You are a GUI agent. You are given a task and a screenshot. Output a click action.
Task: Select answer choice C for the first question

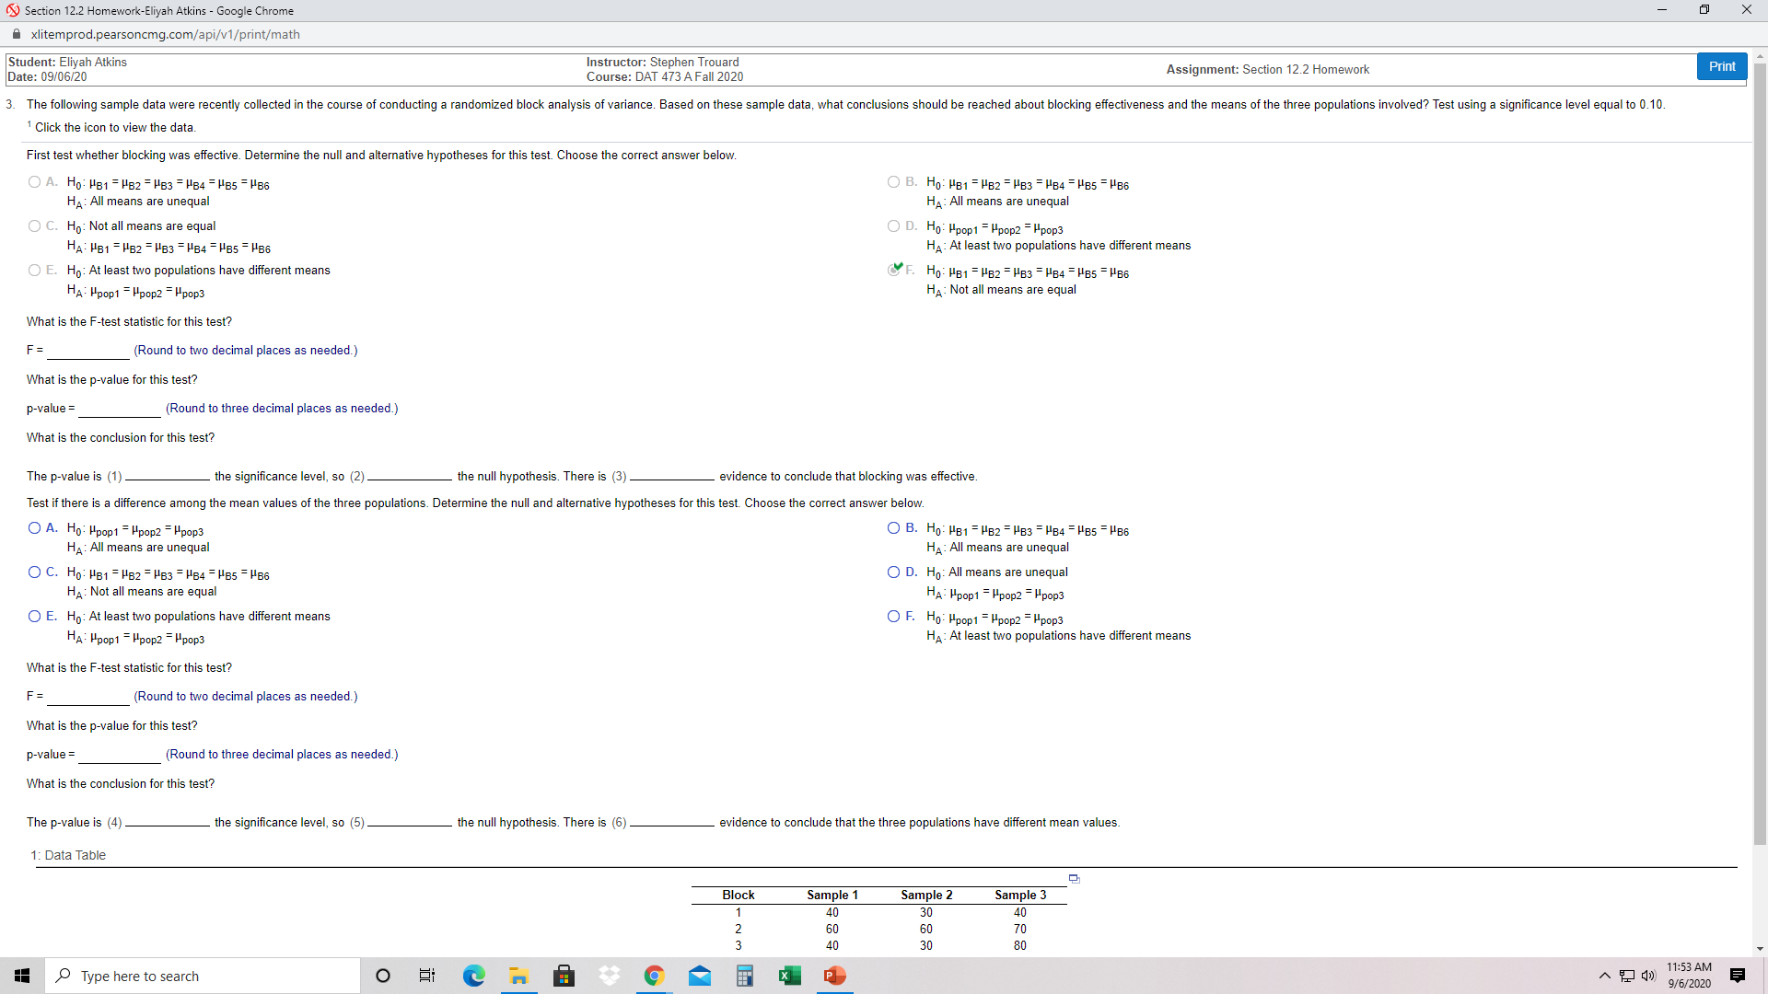click(33, 225)
